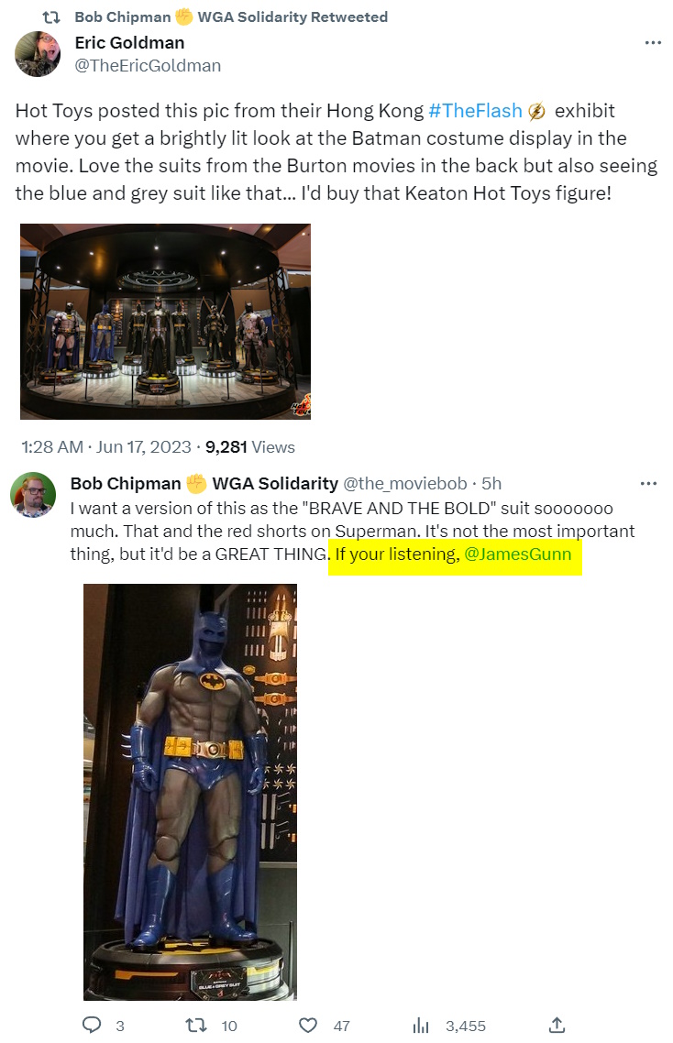Enlarge the blue and grey Batman suit image

point(190,791)
